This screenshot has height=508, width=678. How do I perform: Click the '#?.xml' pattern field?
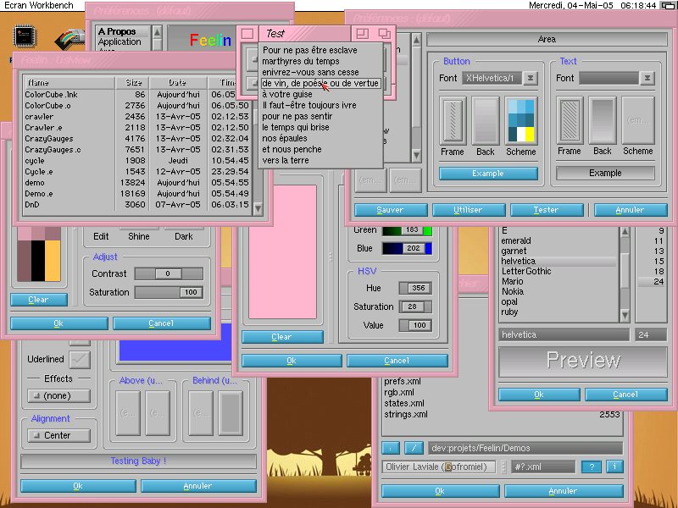point(544,467)
